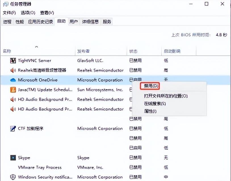Click 低 impact in TightVNC Server row

(x=166, y=60)
